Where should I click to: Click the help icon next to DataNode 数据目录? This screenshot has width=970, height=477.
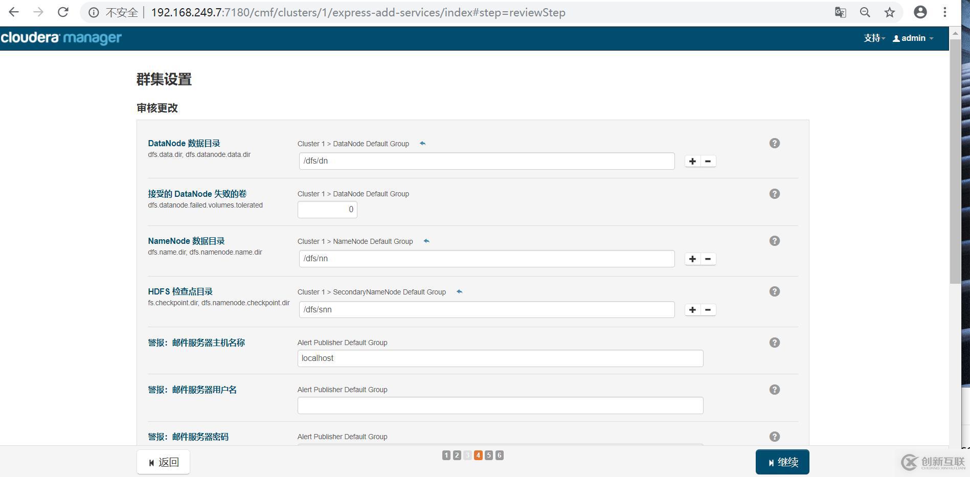coord(774,143)
